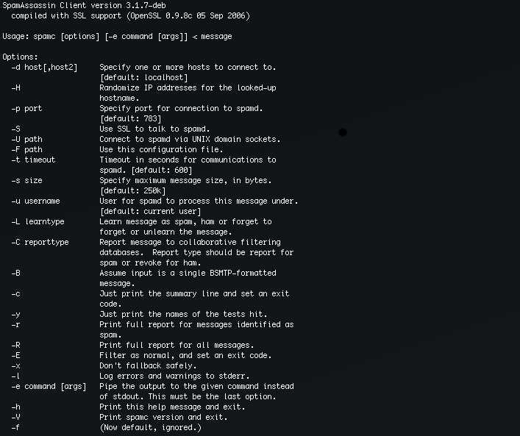Click the -d host[,host2] option
Image resolution: width=520 pixels, height=436 pixels.
click(44, 68)
